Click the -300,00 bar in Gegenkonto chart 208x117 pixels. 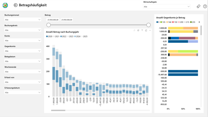pyautogui.click(x=183, y=38)
